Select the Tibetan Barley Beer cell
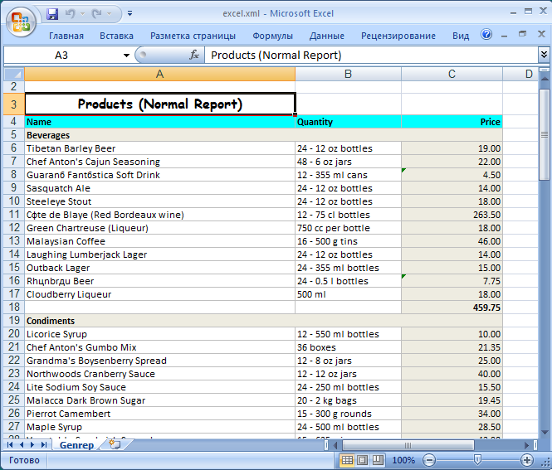The image size is (552, 470). pyautogui.click(x=160, y=148)
